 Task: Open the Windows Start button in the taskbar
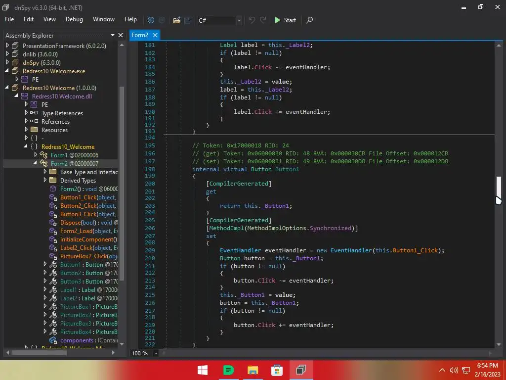[x=202, y=370]
